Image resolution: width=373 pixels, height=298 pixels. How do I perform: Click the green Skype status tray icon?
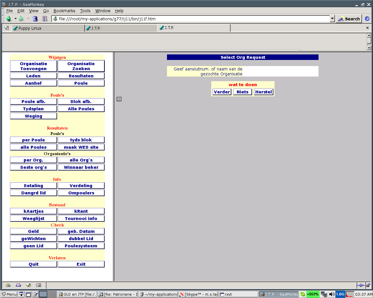click(x=303, y=294)
